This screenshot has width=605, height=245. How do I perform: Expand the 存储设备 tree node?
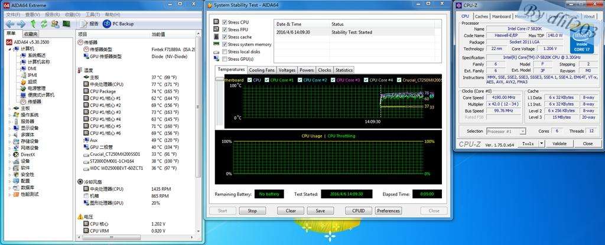(x=9, y=142)
